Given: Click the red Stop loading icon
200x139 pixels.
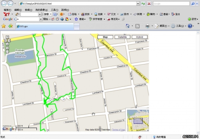Looking at the screenshot, I should (x=149, y=4).
